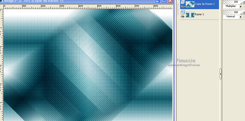The height and width of the screenshot is (121, 245).
Task: Click the Normal blend mode field
Action: (x=231, y=17)
